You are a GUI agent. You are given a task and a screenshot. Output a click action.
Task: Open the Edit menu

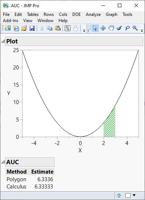tap(18, 14)
